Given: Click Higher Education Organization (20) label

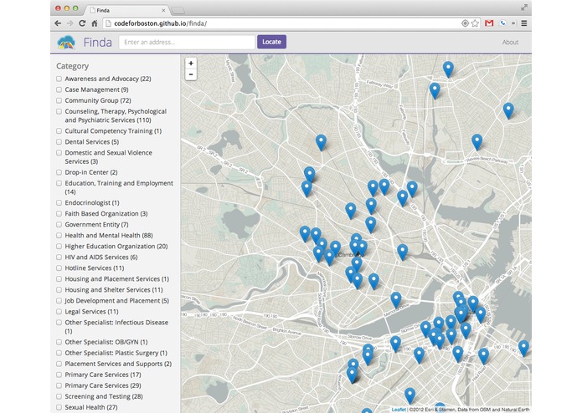Looking at the screenshot, I should click(x=116, y=247).
